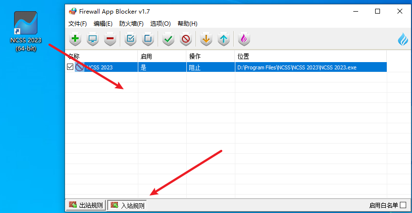Open the 文件(F) menu
The width and height of the screenshot is (412, 213).
(x=78, y=23)
